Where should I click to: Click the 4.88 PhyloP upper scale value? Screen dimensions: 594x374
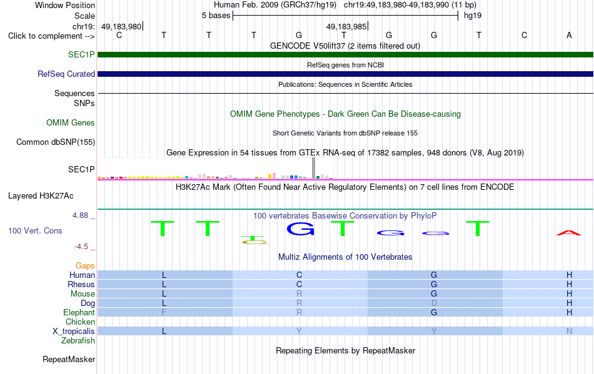[x=80, y=215]
